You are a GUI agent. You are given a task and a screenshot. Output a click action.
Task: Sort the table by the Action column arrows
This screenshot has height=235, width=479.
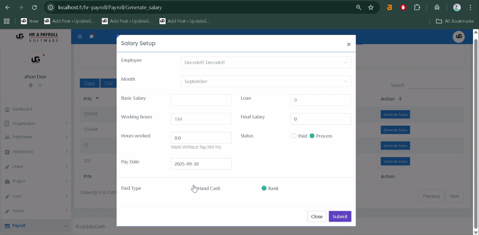click(400, 99)
